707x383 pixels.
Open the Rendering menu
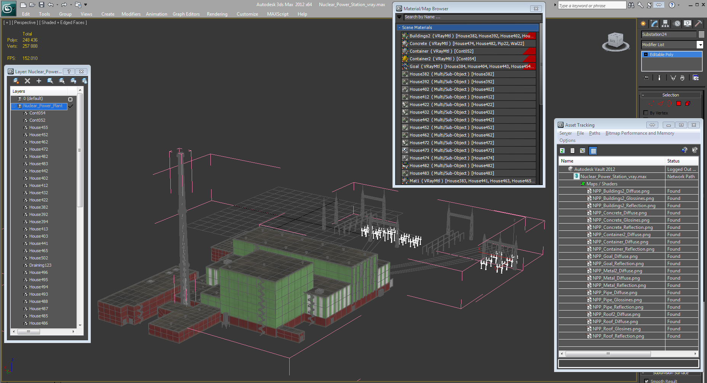tap(217, 14)
